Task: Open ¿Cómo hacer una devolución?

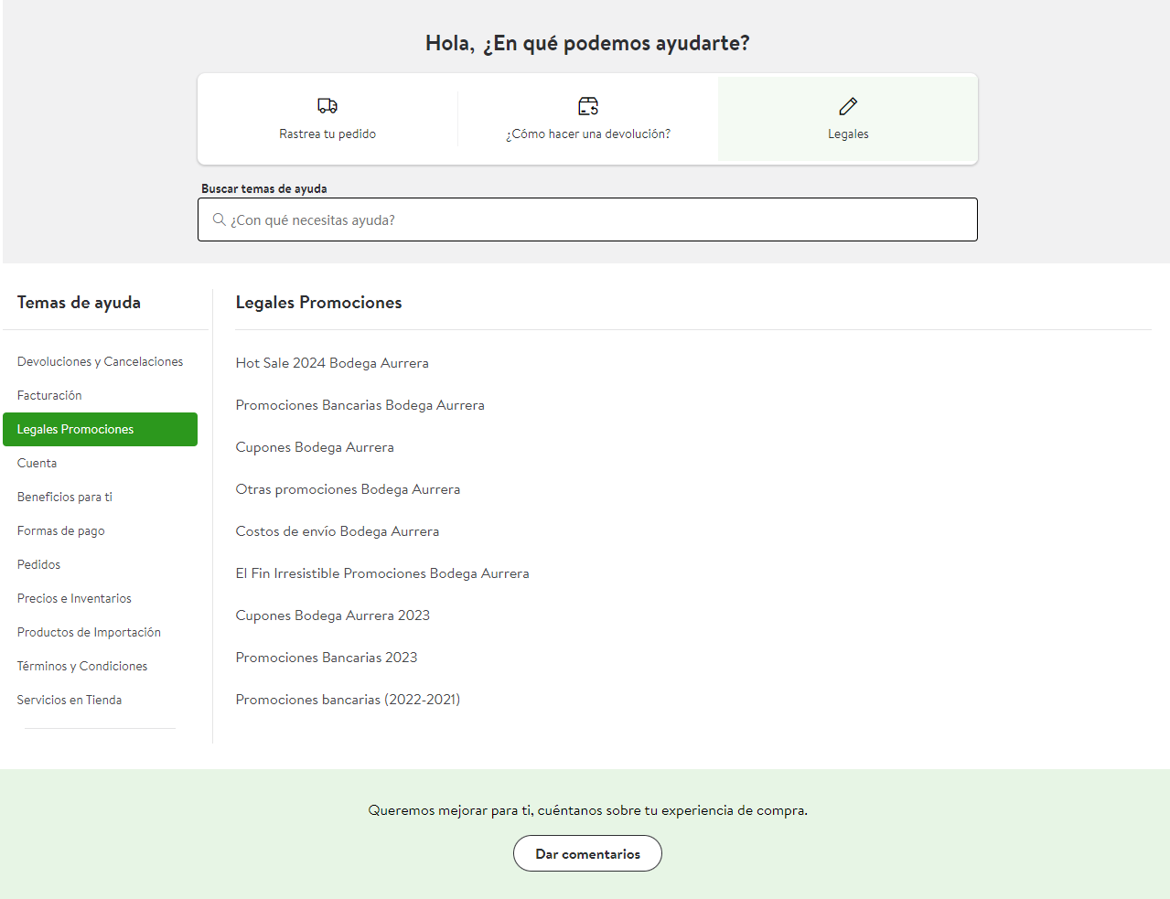Action: (x=588, y=134)
